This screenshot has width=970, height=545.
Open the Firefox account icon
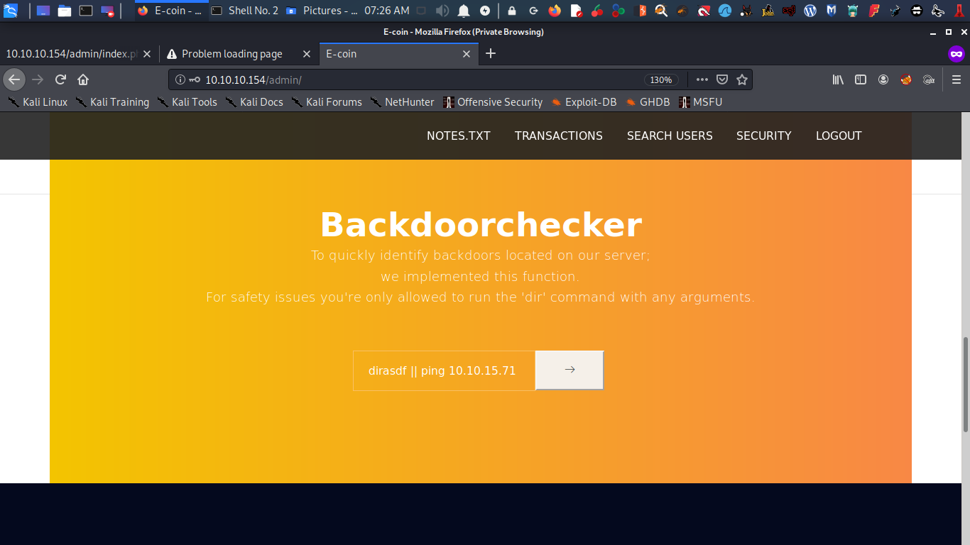tap(883, 79)
